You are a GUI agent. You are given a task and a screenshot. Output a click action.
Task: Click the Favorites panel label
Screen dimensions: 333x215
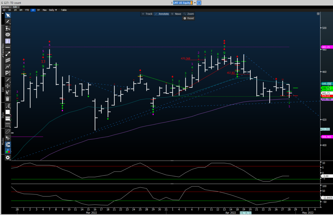(x=3, y=50)
